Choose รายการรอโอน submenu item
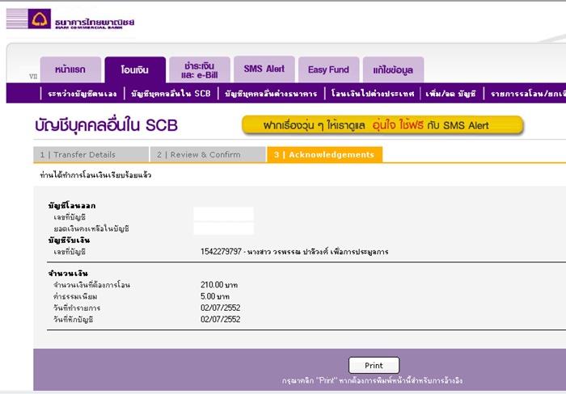 pyautogui.click(x=528, y=94)
